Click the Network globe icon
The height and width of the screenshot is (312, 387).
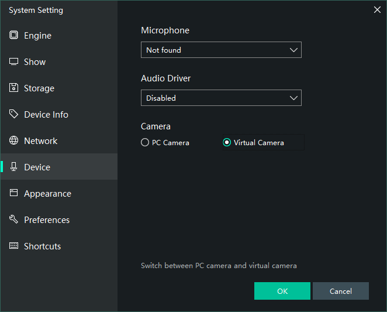pyautogui.click(x=13, y=140)
